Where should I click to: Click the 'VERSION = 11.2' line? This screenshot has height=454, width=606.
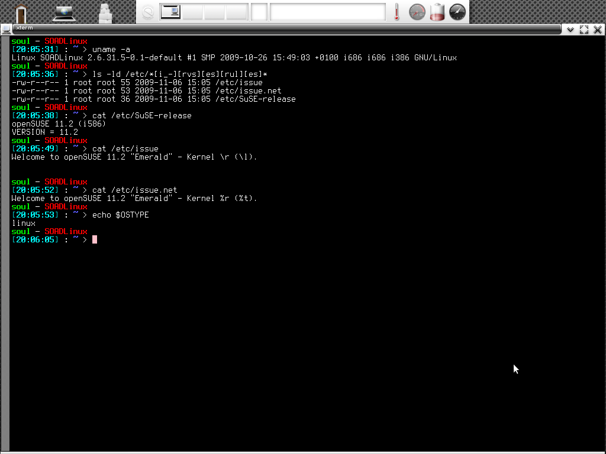coord(45,132)
